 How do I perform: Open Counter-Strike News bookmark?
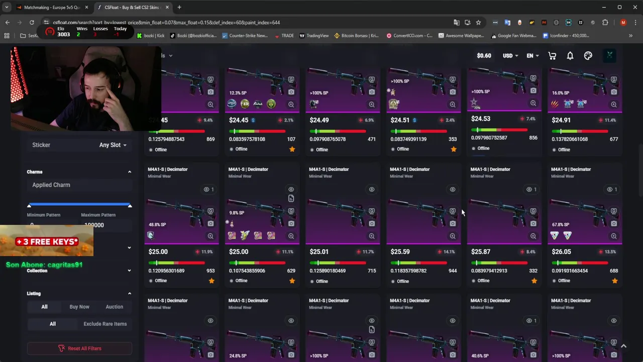pyautogui.click(x=245, y=36)
